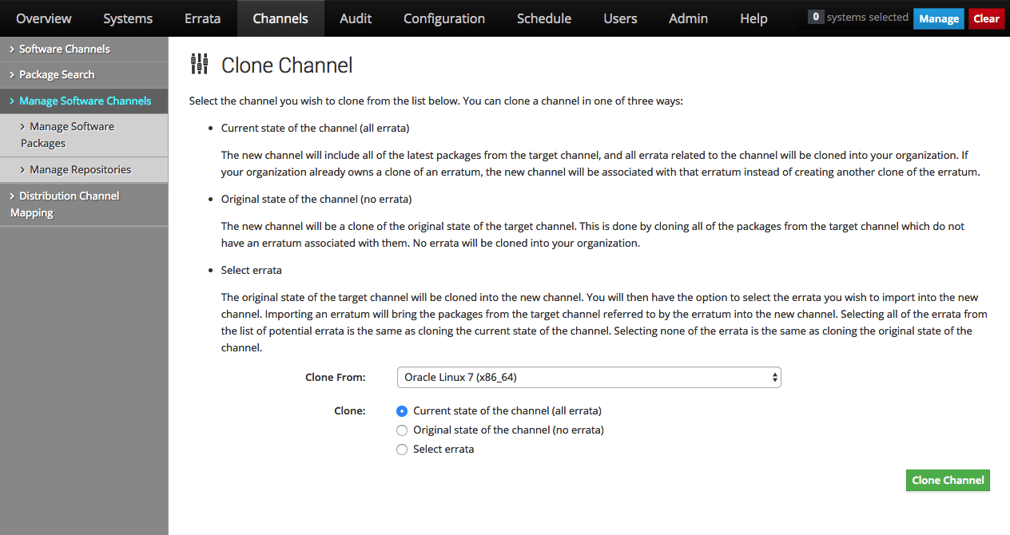1010x535 pixels.
Task: Open Manage Repositories sidebar item
Action: 84,169
